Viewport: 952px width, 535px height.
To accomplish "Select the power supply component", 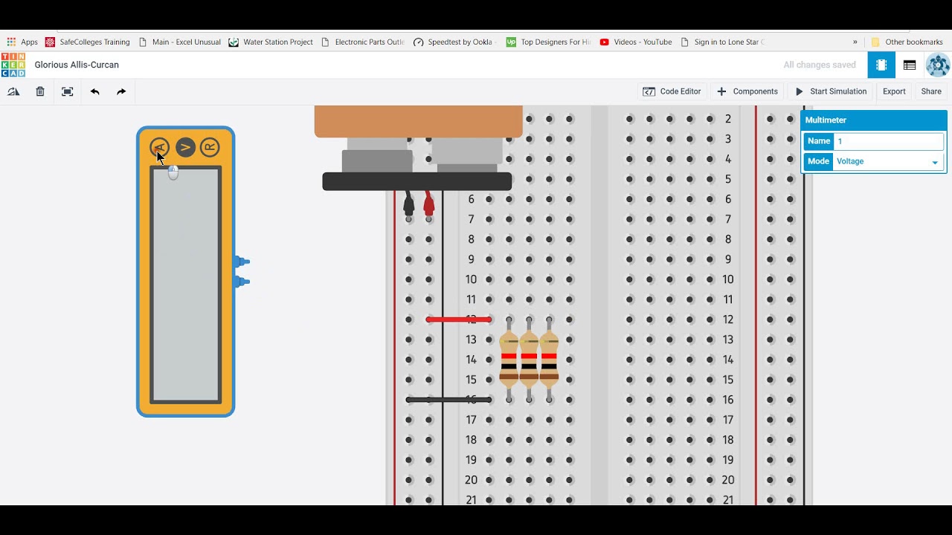I will pos(418,147).
